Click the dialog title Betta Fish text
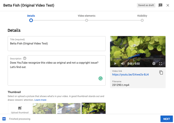 point(29,5)
